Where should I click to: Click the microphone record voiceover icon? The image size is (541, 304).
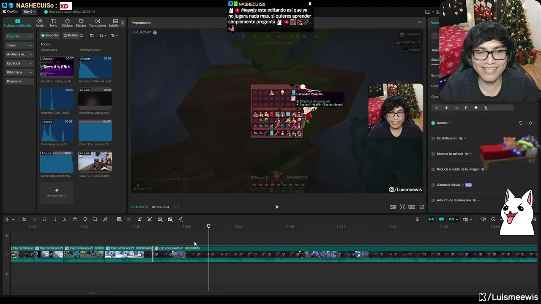point(417,219)
